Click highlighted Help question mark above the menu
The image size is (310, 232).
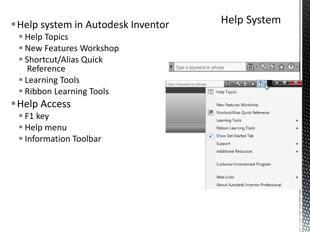pyautogui.click(x=261, y=84)
